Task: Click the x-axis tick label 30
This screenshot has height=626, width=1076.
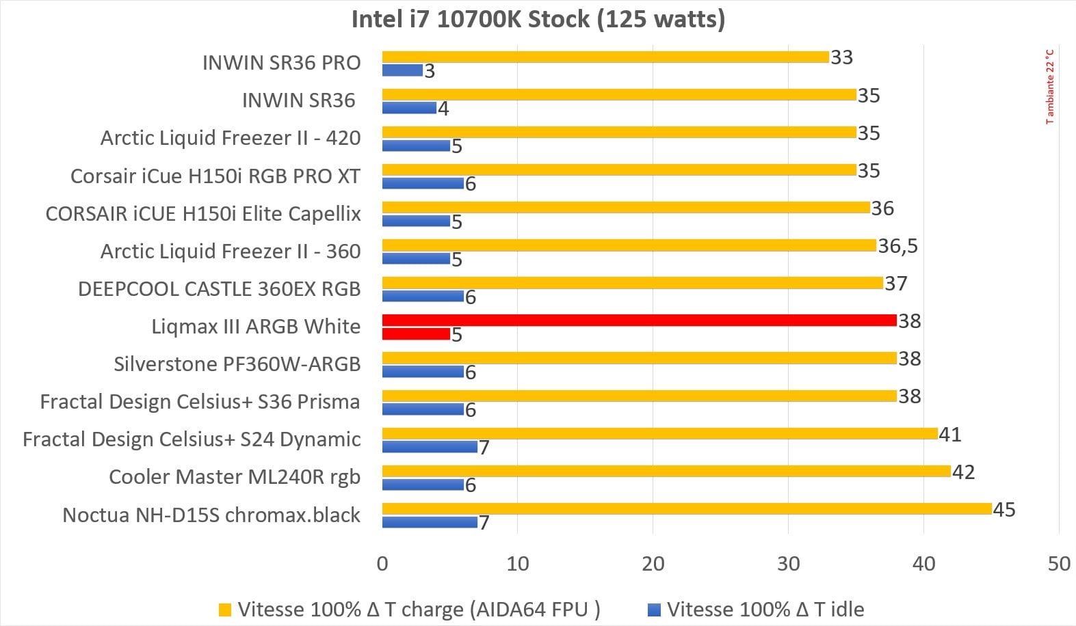Action: (x=788, y=564)
